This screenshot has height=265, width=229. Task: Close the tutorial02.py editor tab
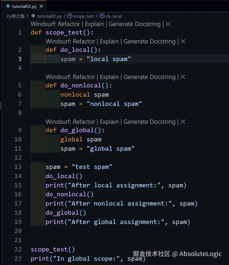click(x=41, y=7)
